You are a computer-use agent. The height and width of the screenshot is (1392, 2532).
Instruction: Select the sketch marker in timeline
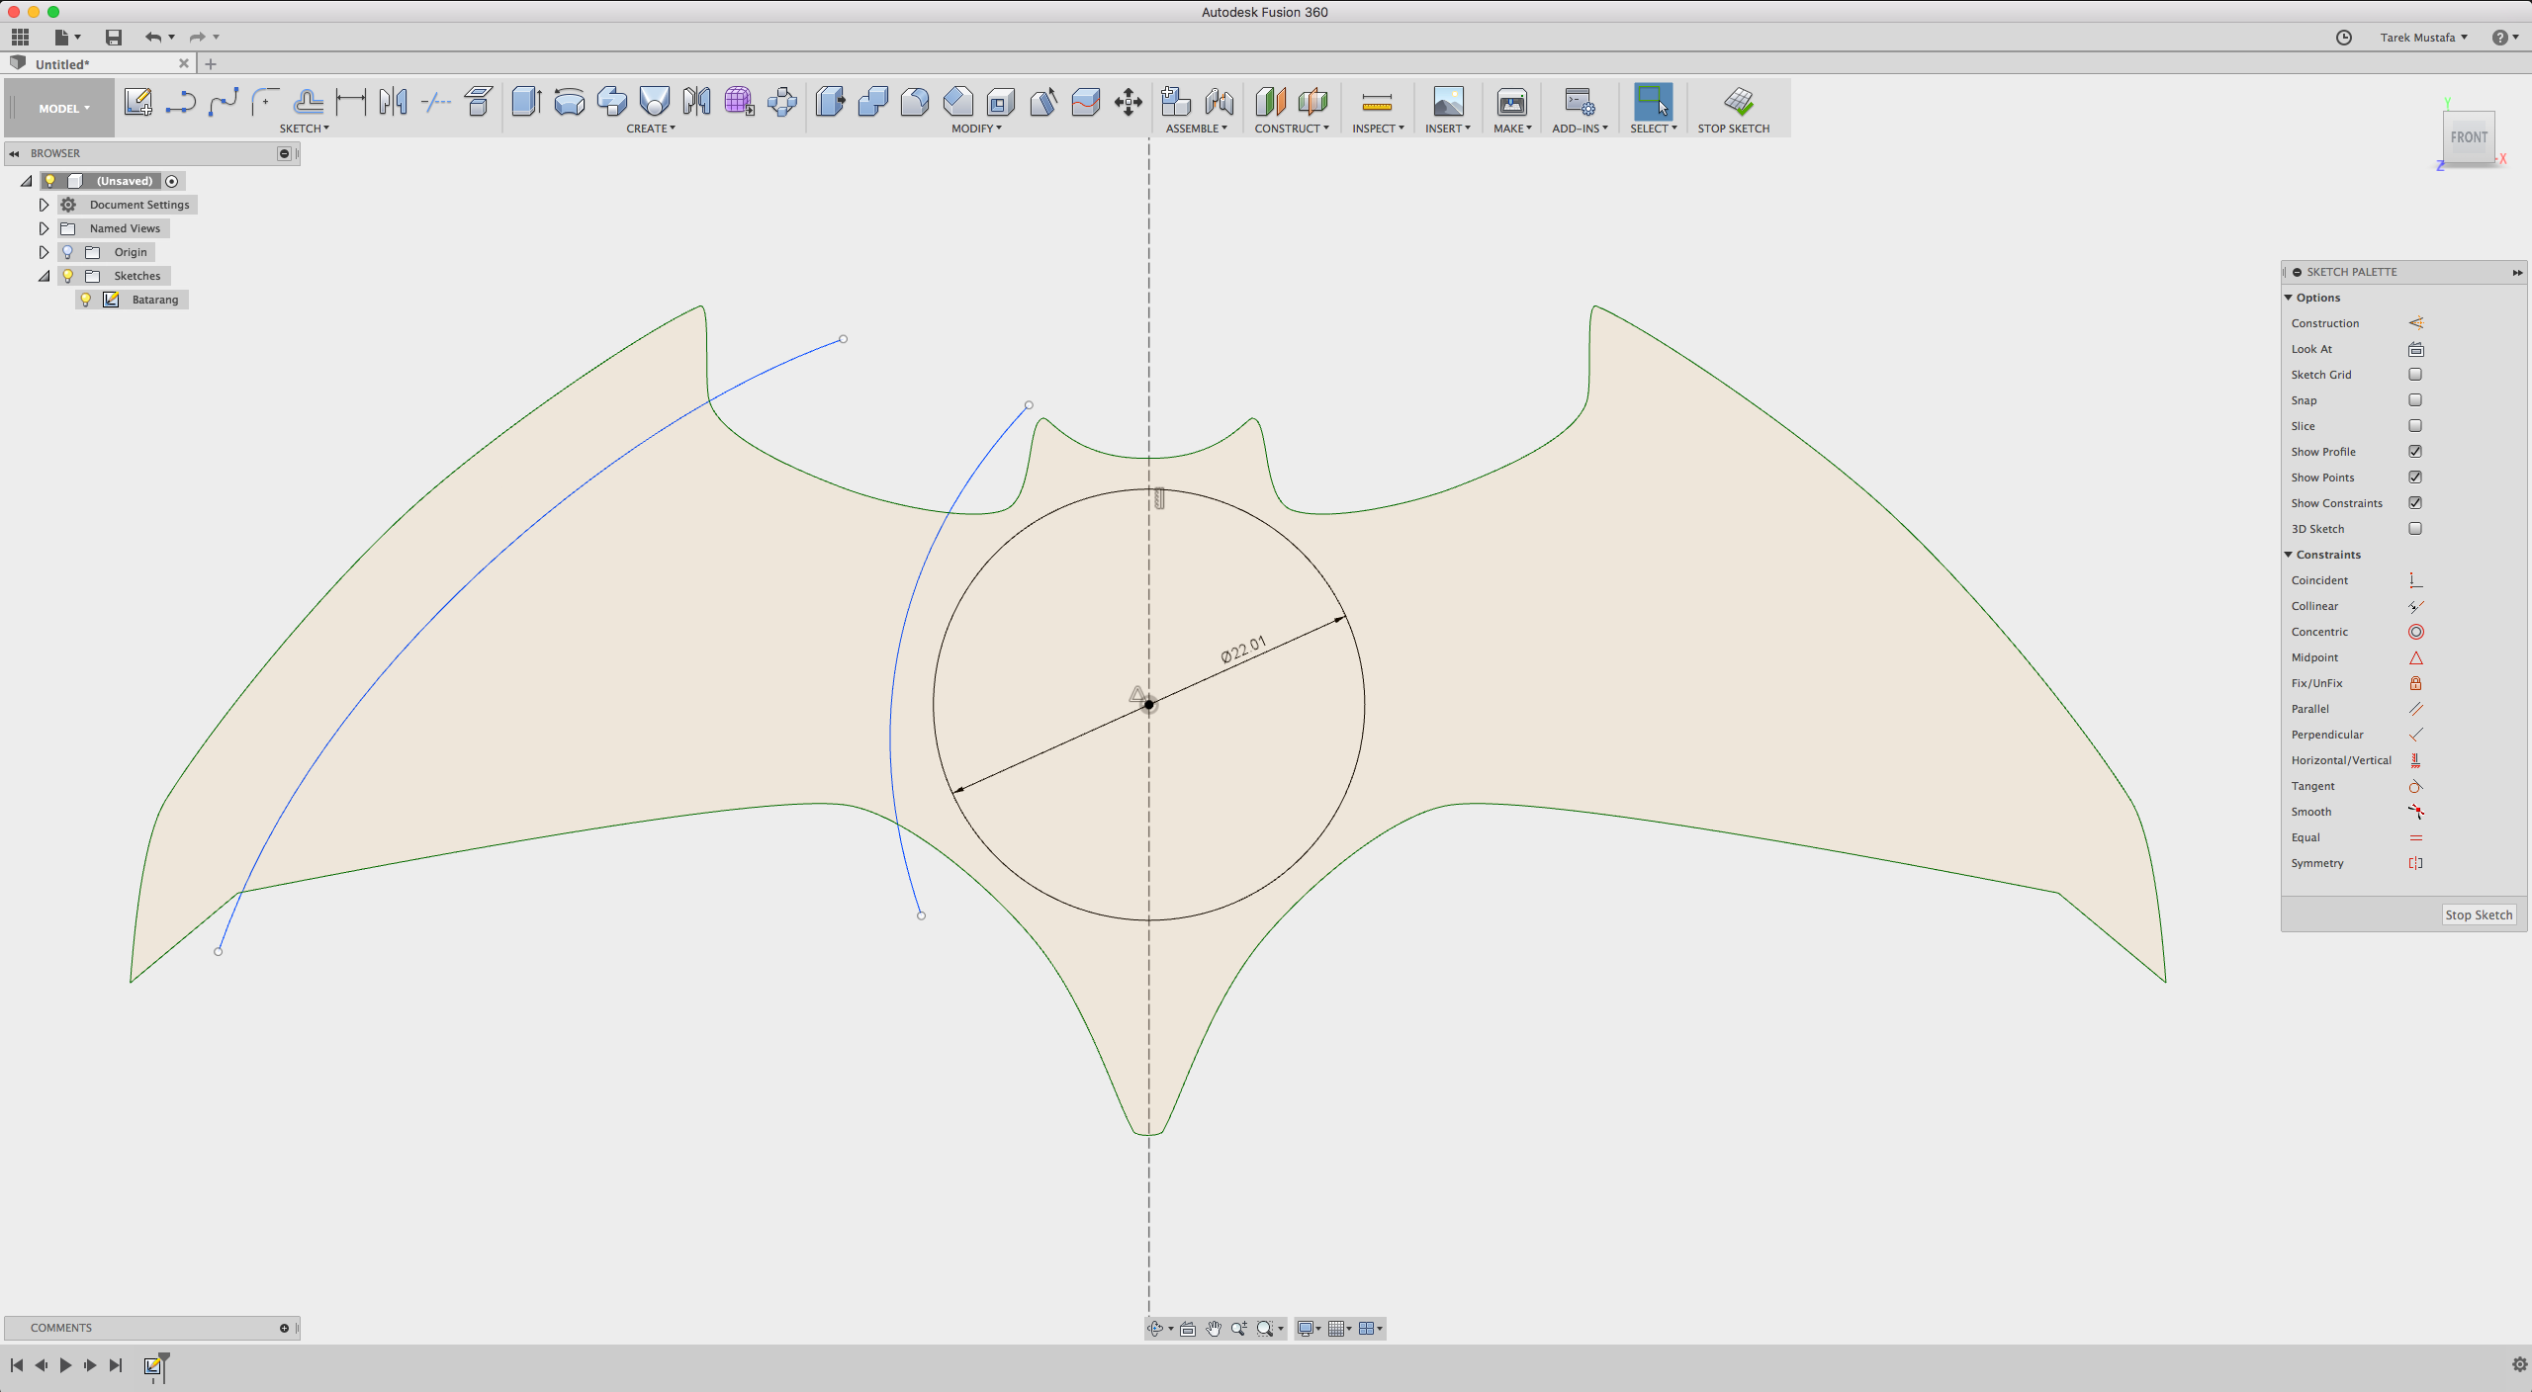click(152, 1365)
